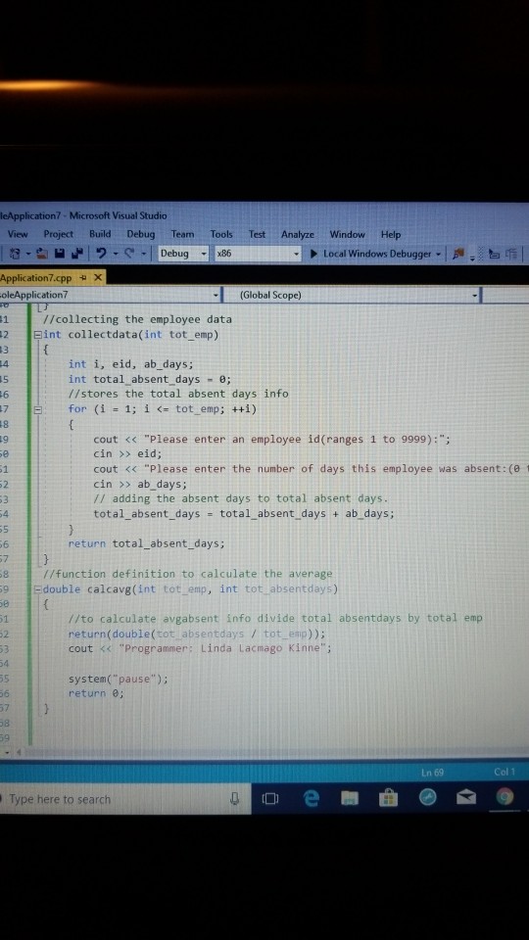Open the Help menu
Viewport: 529px width, 940px height.
(391, 234)
